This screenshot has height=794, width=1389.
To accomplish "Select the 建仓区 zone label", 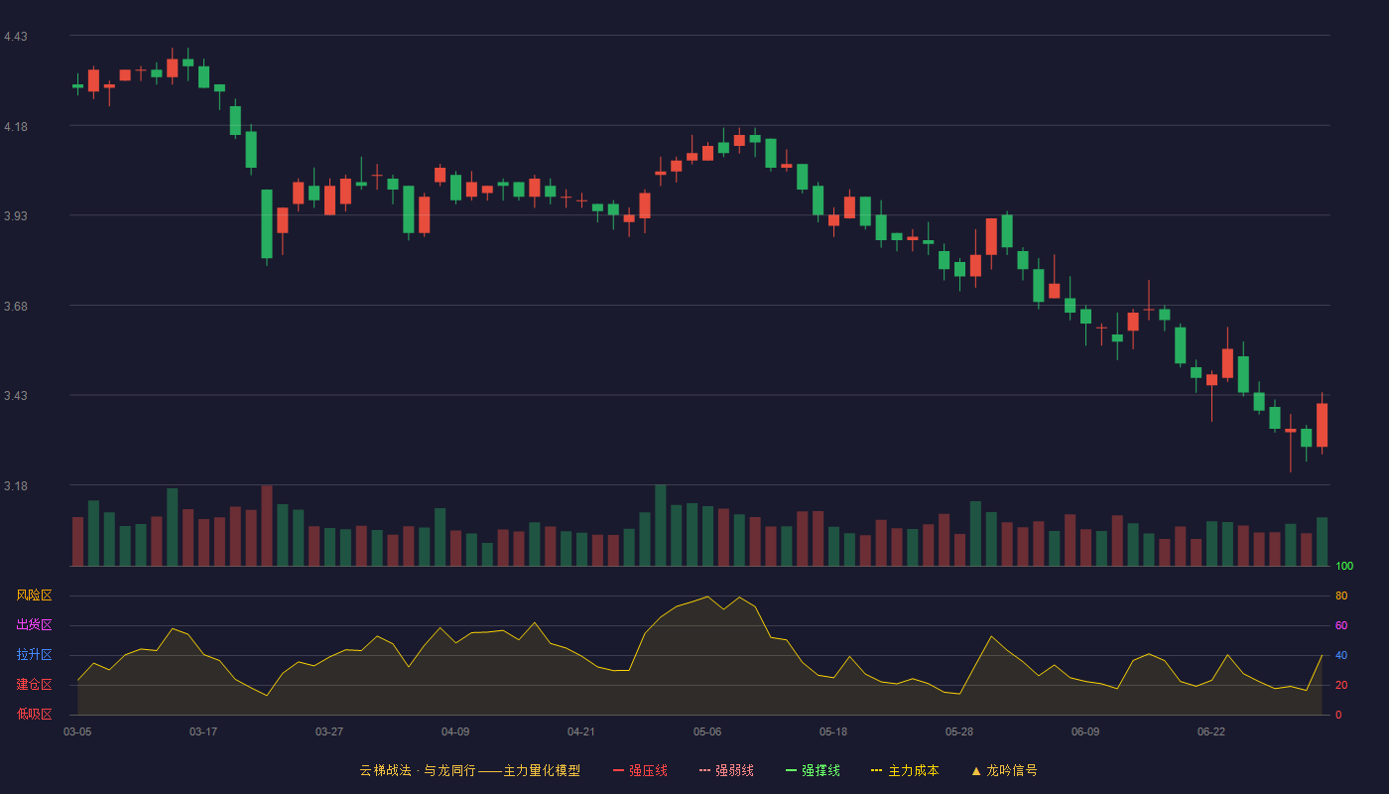I will click(x=34, y=685).
